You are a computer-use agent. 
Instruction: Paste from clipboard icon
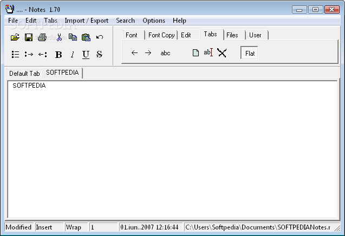pyautogui.click(x=86, y=37)
